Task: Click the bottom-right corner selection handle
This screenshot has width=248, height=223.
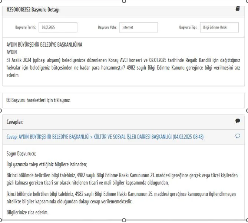Action: pos(247,221)
